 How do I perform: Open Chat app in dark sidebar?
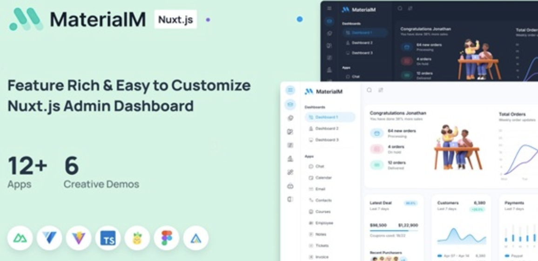click(x=353, y=77)
